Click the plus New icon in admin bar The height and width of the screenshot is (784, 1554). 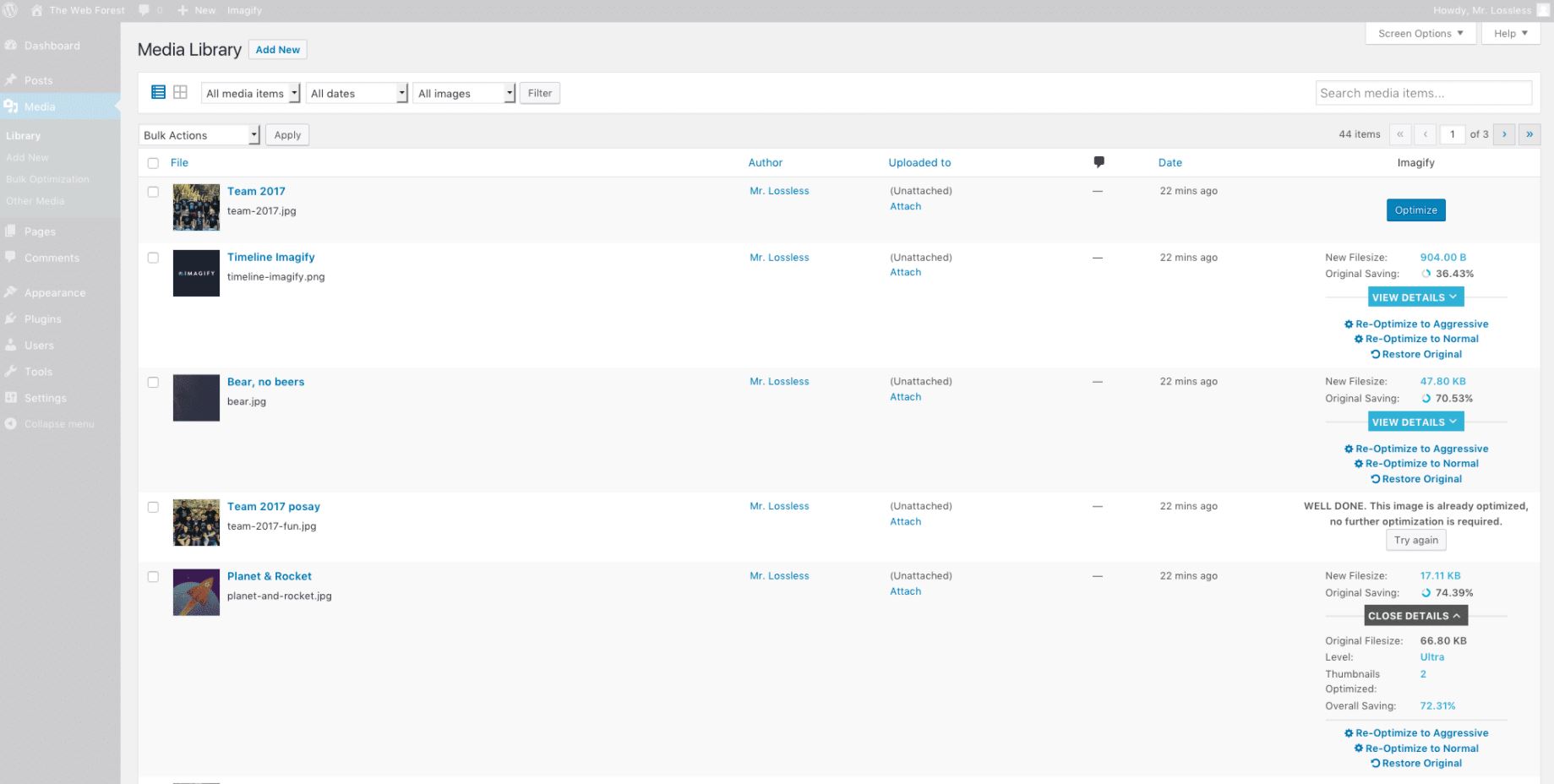point(183,10)
